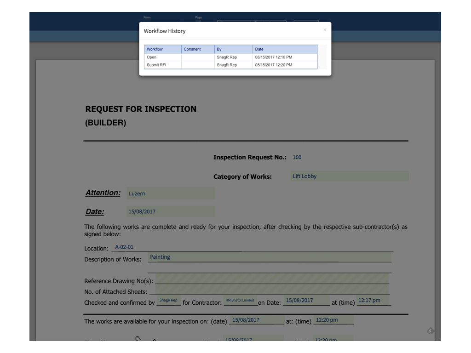Click the Attention field containing 'Luzern'
Screen dimensions: 471x353
[171, 194]
